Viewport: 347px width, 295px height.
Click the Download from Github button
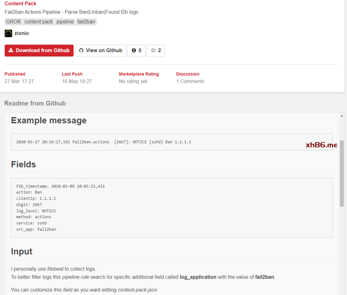(39, 51)
